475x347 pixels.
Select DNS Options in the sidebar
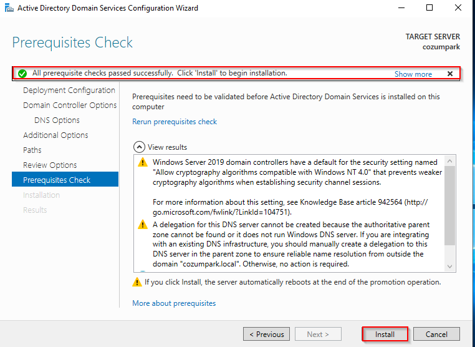(x=57, y=120)
